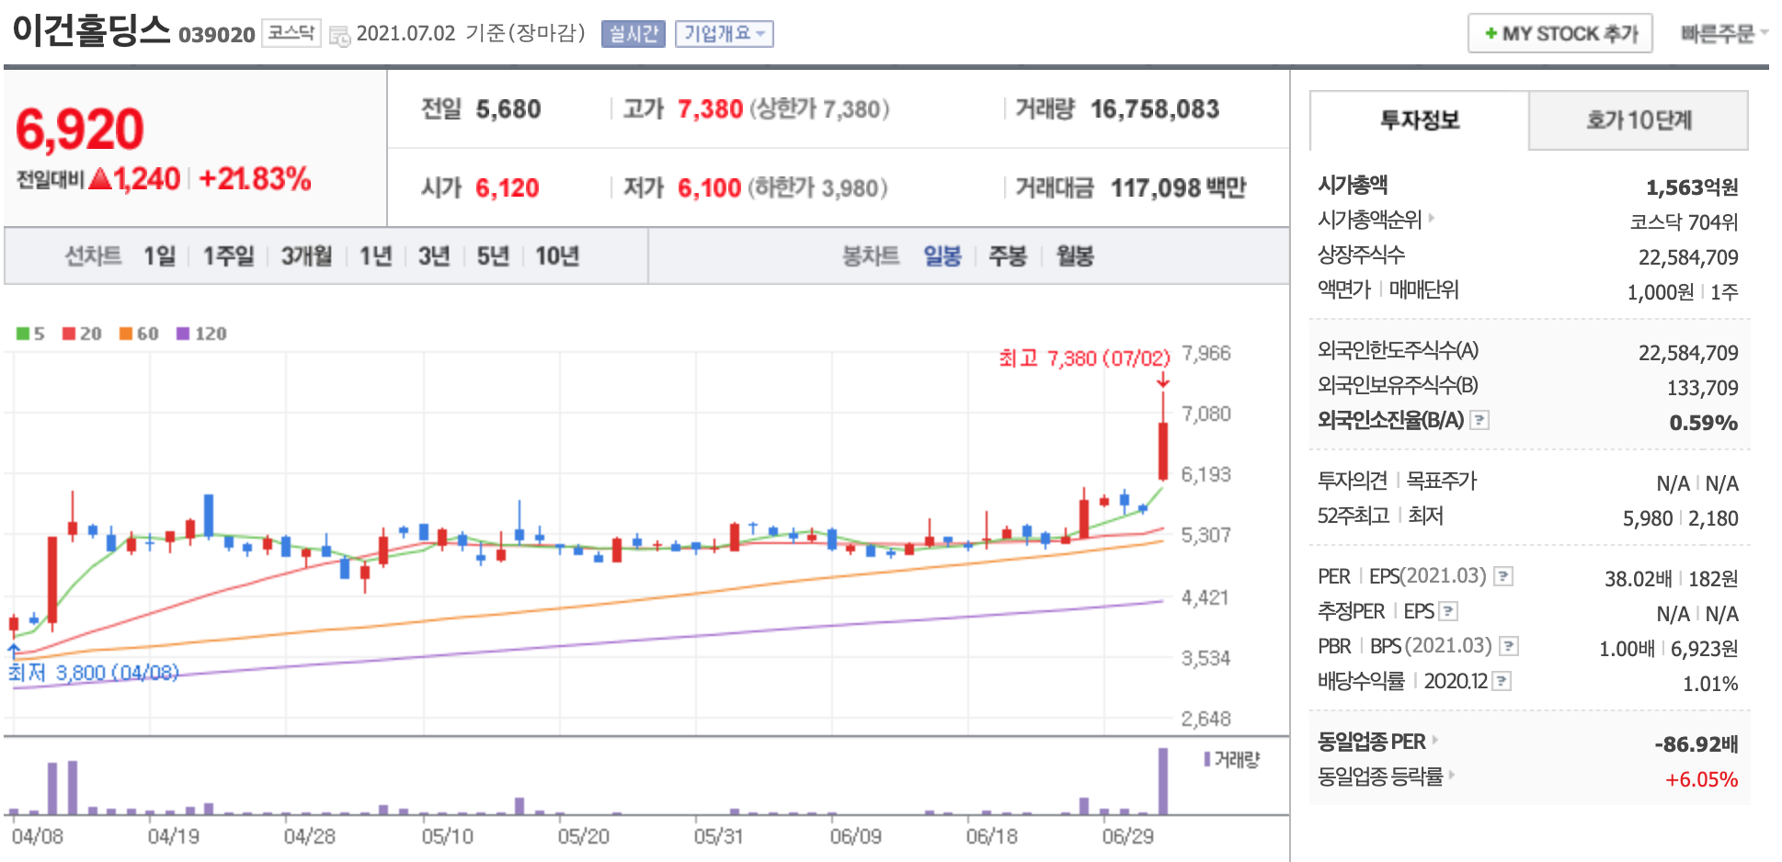This screenshot has width=1782, height=862.
Task: Switch to the 투자정보 tab
Action: click(1420, 120)
